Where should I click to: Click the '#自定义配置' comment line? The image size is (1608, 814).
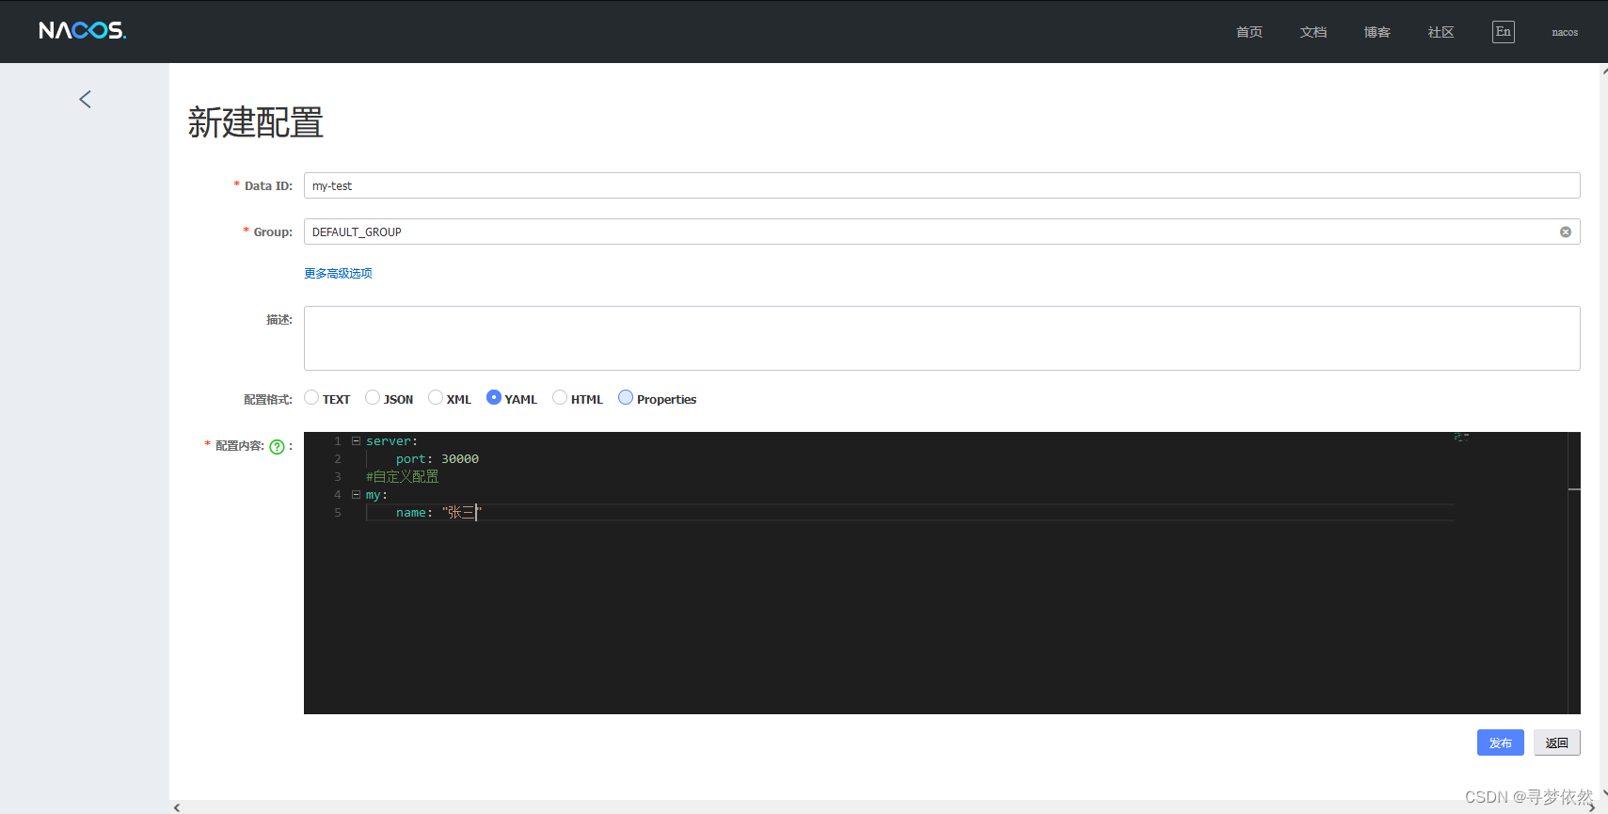click(x=403, y=476)
